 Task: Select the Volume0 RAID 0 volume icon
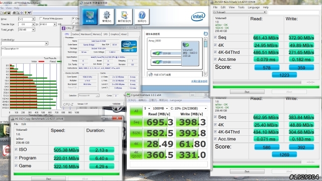[x=190, y=53]
